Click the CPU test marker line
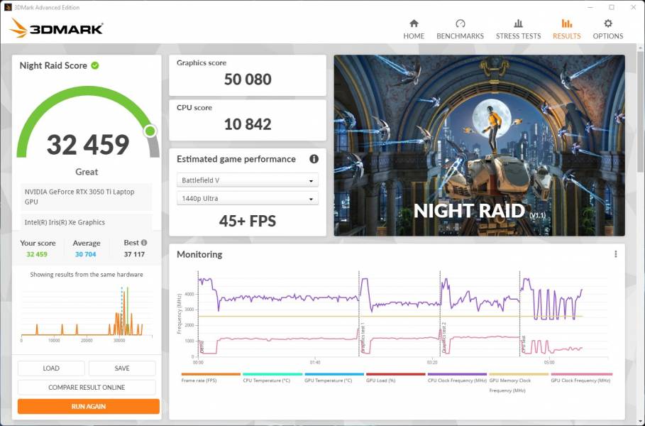Viewport: 645px width, 426px height. pyautogui.click(x=520, y=314)
